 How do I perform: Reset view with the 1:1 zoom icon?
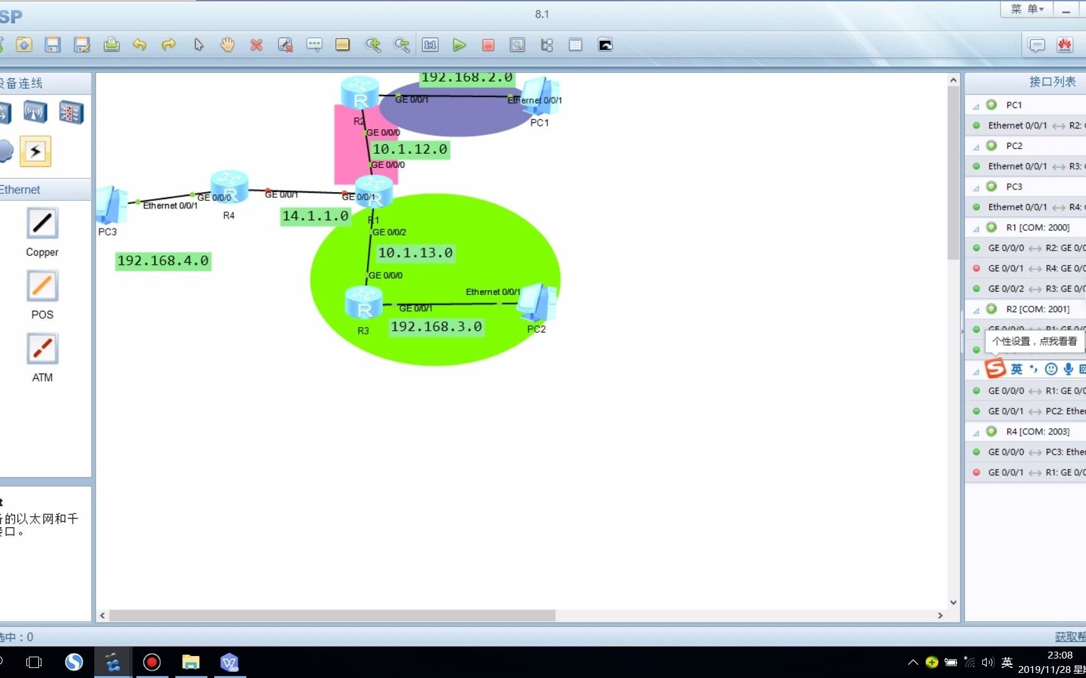tap(430, 45)
